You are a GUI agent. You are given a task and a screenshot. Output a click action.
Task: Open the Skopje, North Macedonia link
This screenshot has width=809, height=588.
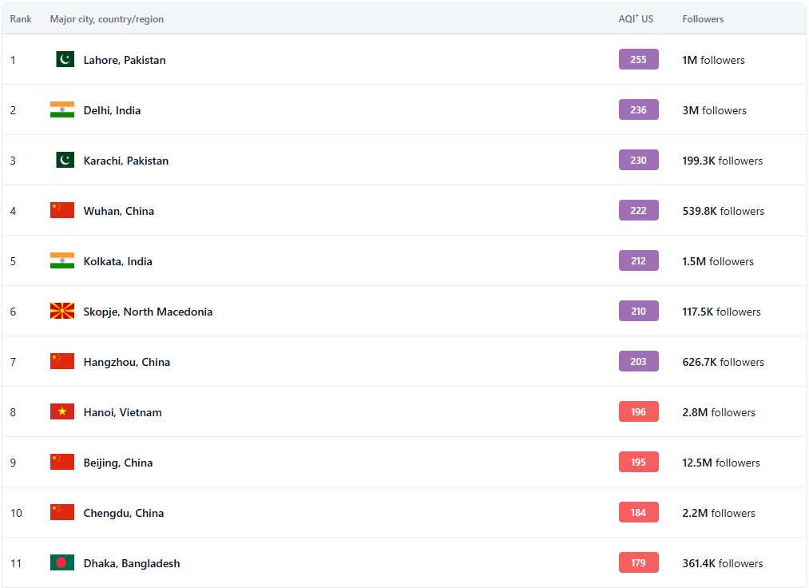click(148, 312)
